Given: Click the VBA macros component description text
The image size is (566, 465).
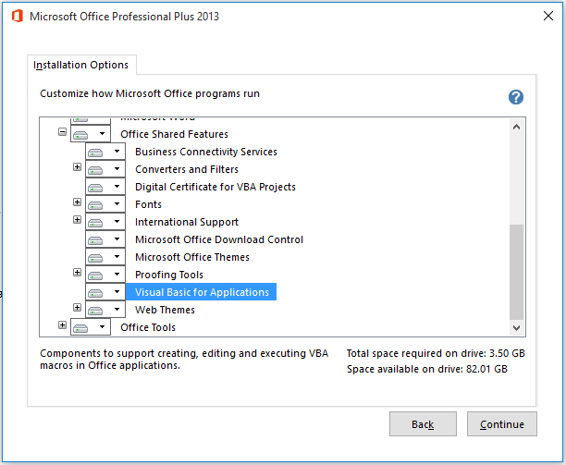Looking at the screenshot, I should point(184,360).
